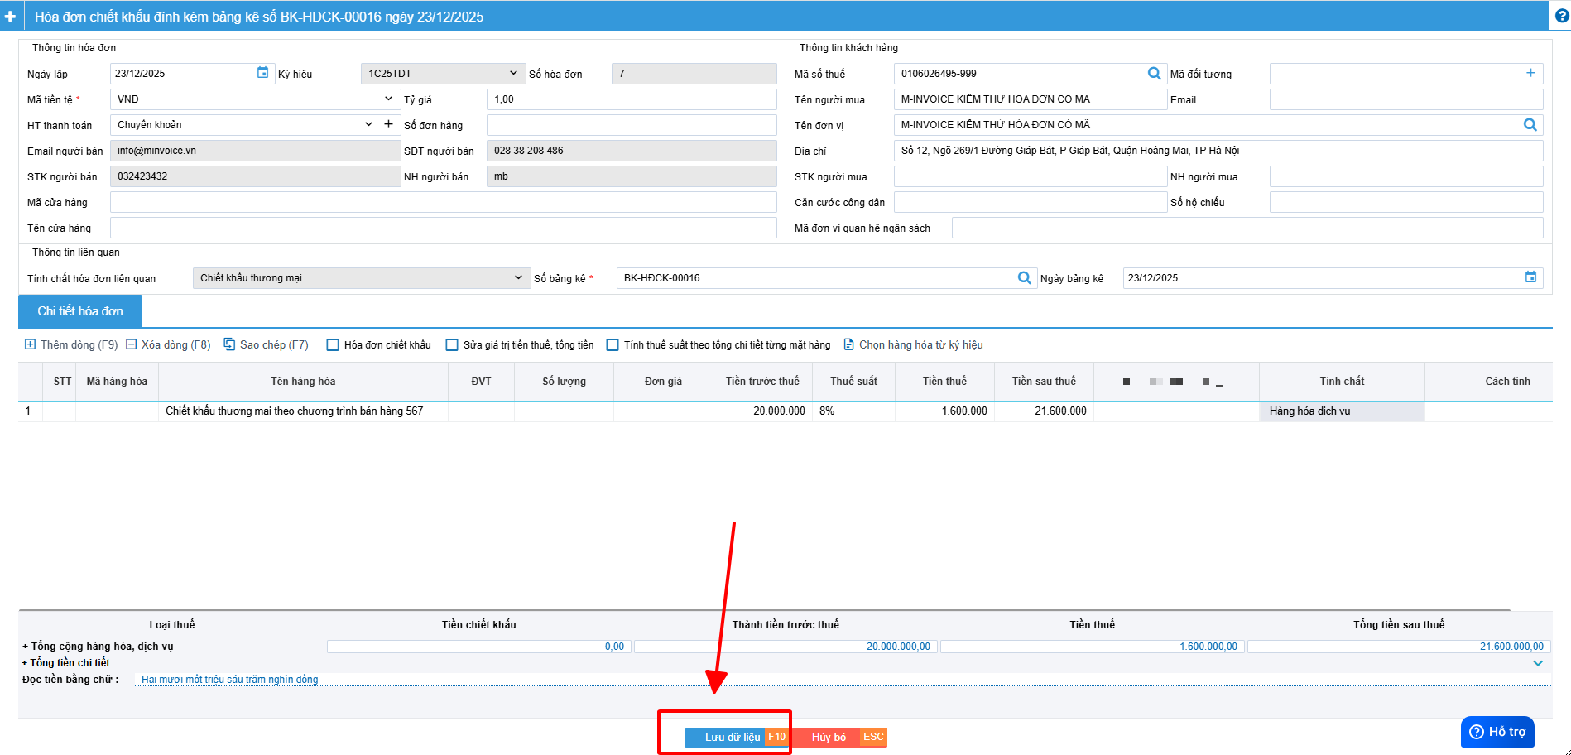Viewport: 1571px width, 755px height.
Task: Open Ngày bảng kê calendar picker
Action: tap(1530, 277)
